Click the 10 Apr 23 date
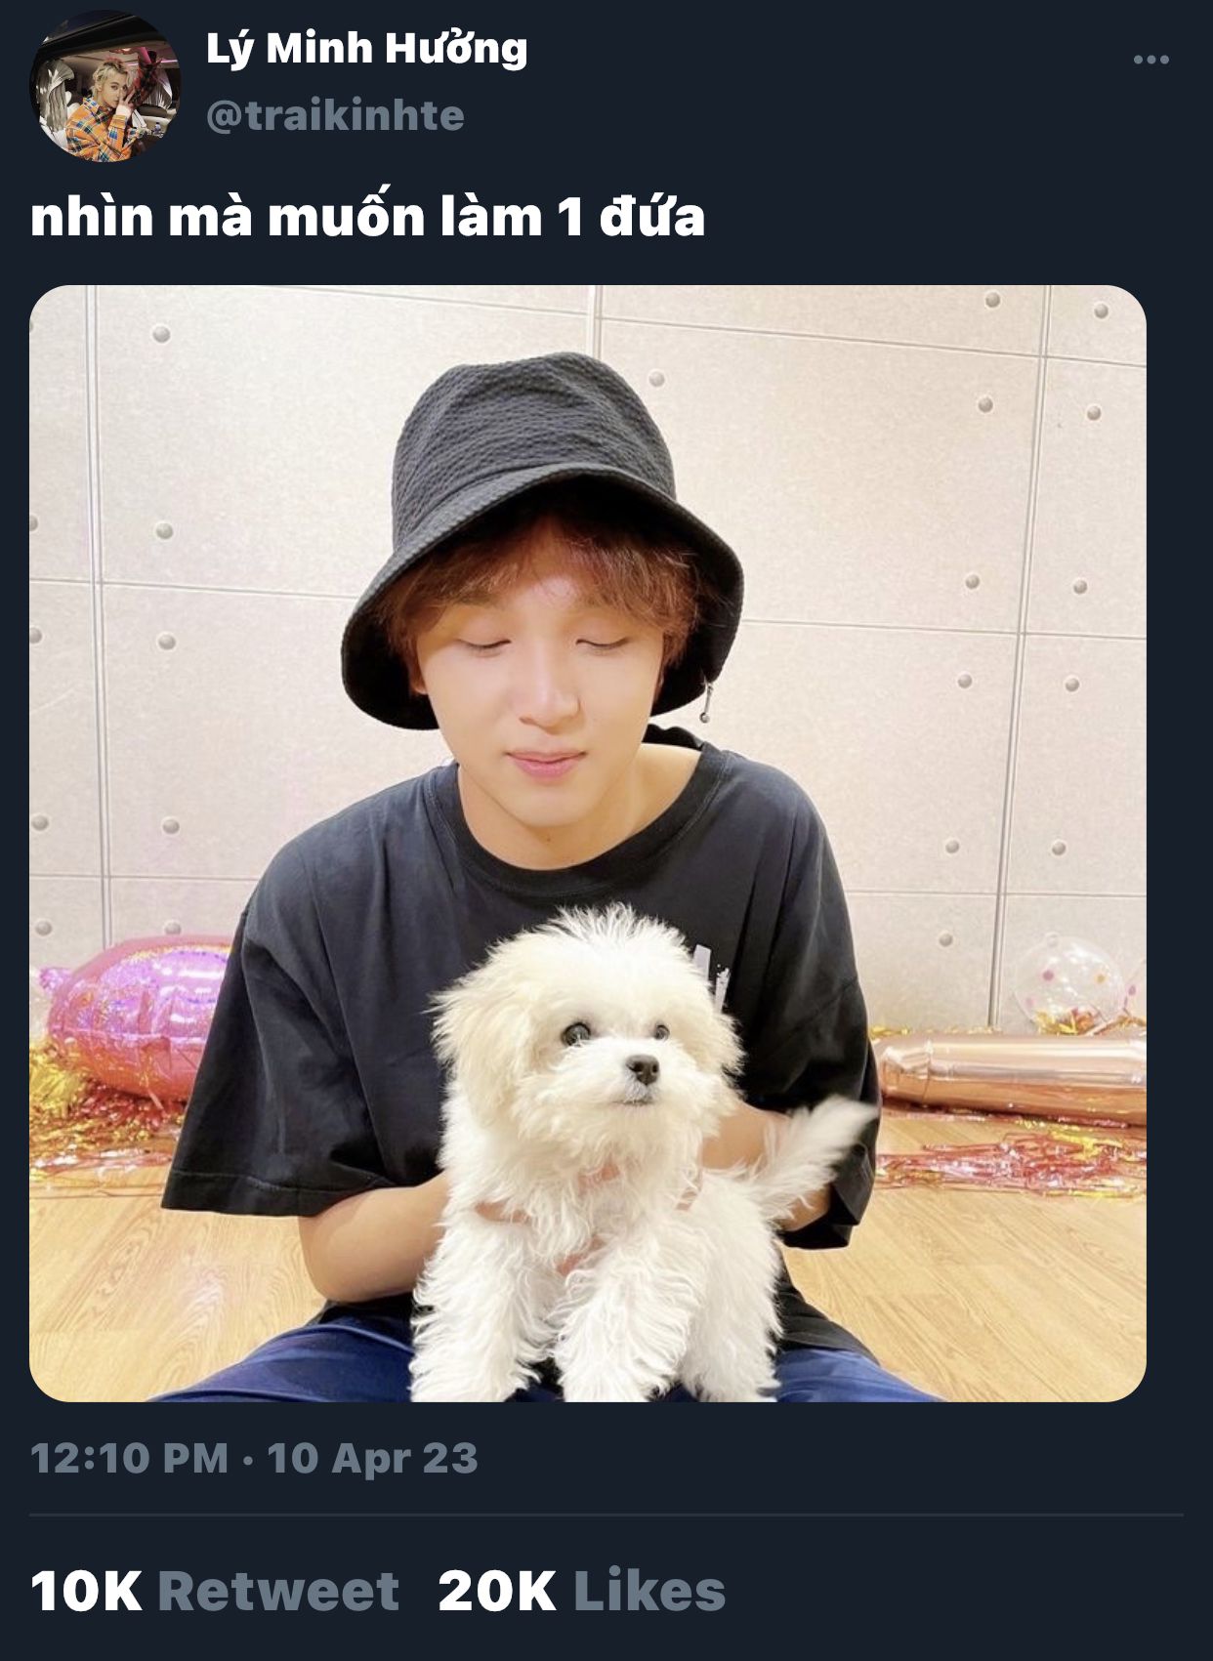The width and height of the screenshot is (1213, 1661). (372, 1459)
